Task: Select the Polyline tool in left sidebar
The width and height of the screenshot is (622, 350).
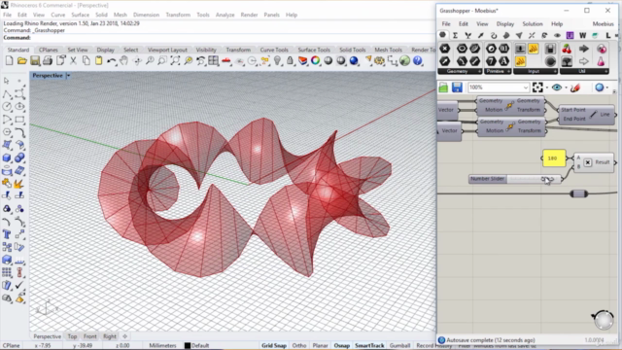Action: tap(7, 94)
